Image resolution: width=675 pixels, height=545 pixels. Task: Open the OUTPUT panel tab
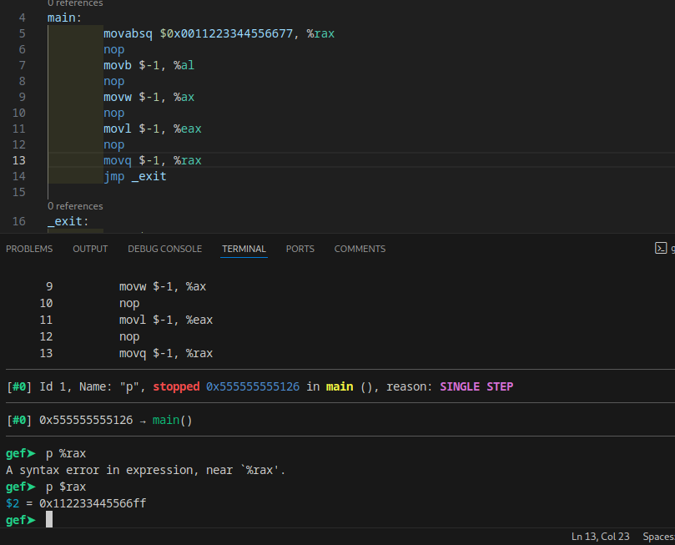pyautogui.click(x=90, y=249)
